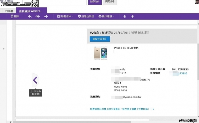Select the iPhone 5s 16GB 金色 product title
199x123 pixels.
[126, 48]
